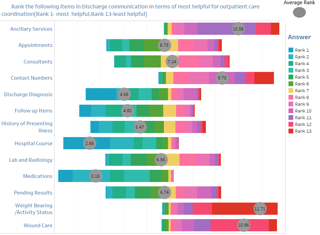This screenshot has height=235, width=320.
Task: Click the Rank 1 legend color swatch
Action: point(291,50)
